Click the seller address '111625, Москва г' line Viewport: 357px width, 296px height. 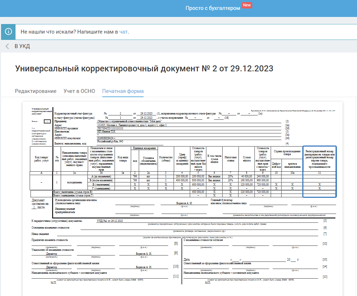coord(132,125)
